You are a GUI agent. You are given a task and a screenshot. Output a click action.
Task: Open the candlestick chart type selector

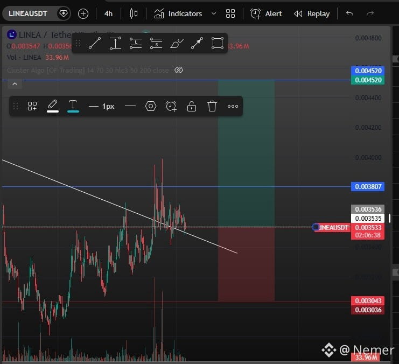[134, 13]
